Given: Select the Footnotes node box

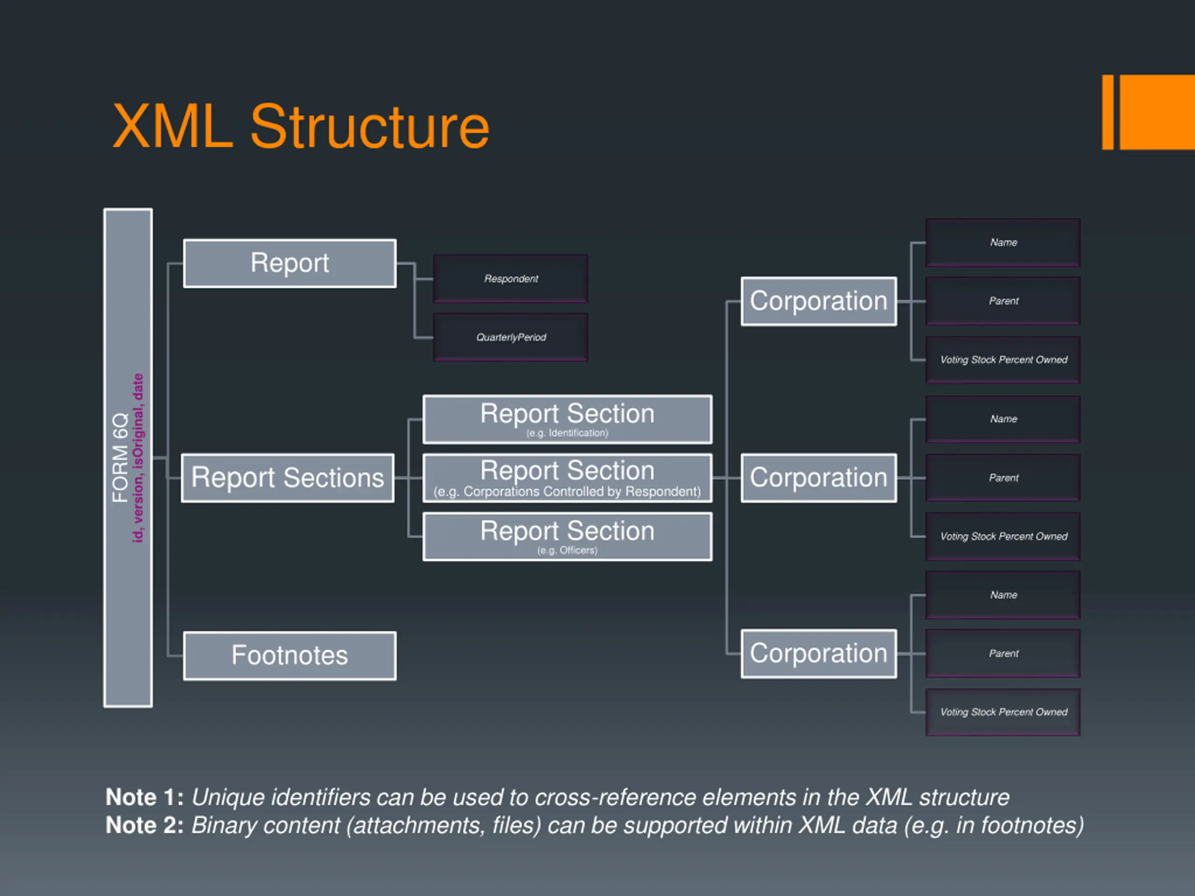Looking at the screenshot, I should coord(289,656).
